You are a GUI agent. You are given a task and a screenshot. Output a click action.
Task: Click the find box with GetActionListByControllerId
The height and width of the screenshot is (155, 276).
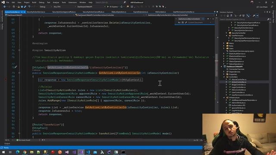pyautogui.click(x=191, y=19)
